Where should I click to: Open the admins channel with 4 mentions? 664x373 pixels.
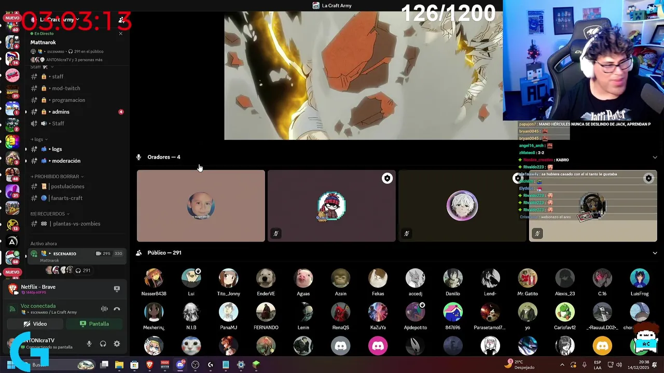click(x=77, y=112)
